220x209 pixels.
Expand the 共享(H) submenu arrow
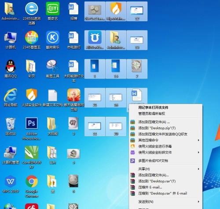point(198,169)
